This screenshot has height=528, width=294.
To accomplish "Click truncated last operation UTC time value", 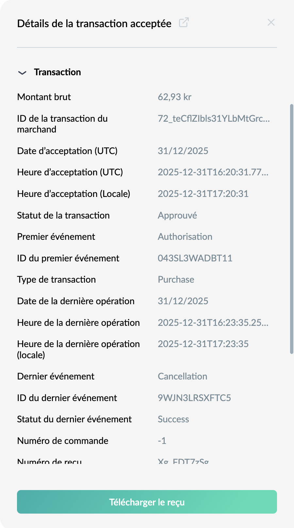I will (x=213, y=323).
